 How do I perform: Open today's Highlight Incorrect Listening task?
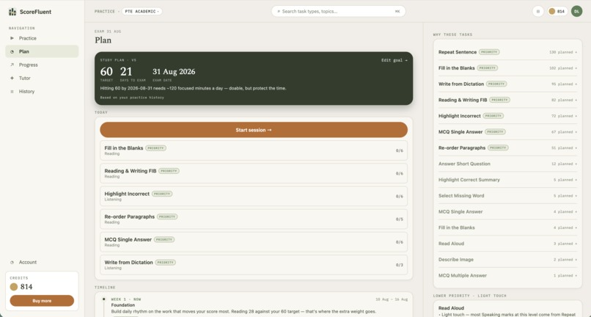point(254,196)
